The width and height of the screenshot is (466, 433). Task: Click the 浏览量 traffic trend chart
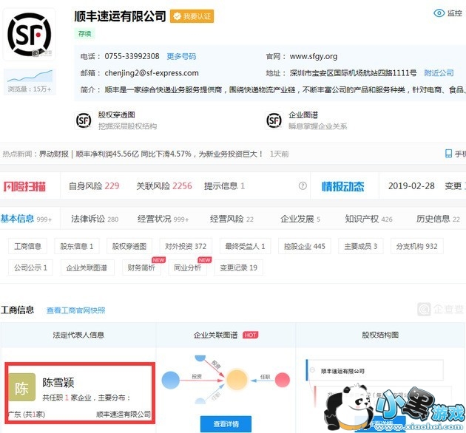pos(30,82)
